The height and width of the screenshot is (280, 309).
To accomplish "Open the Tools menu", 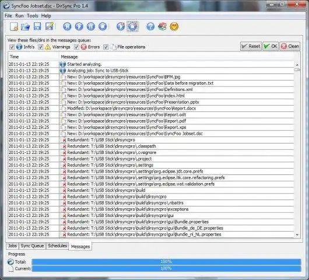I will coord(33,16).
